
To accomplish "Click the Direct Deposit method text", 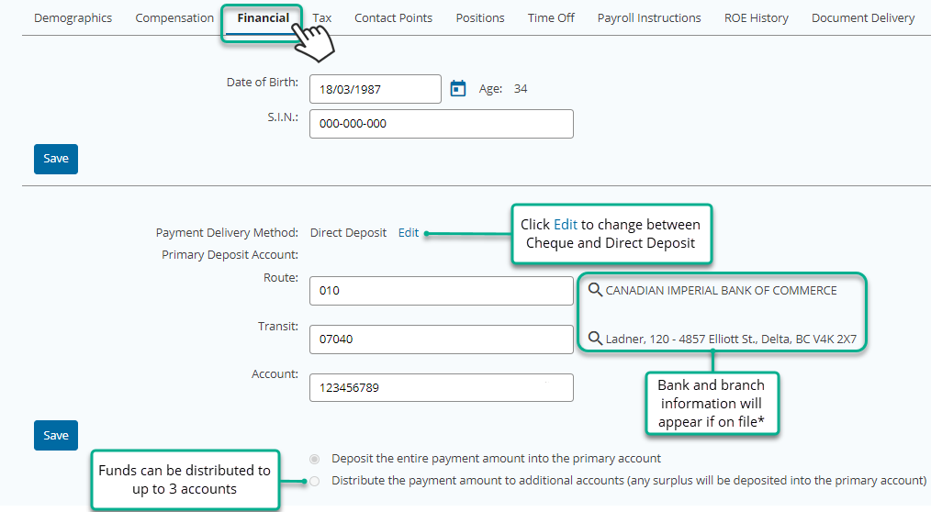I will 348,232.
